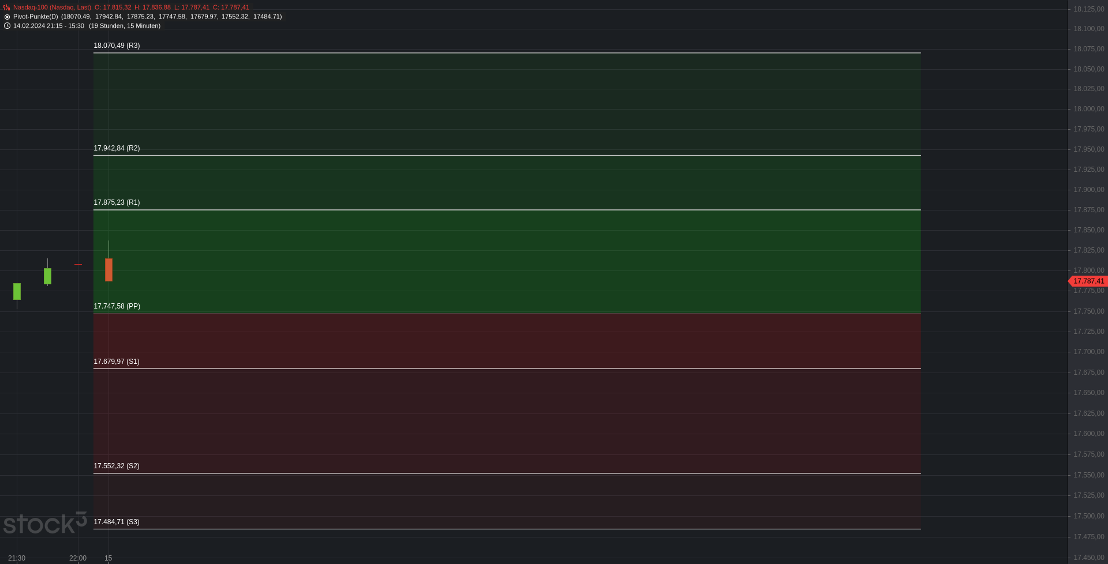Click the 22:00 label on the time axis

(x=78, y=558)
